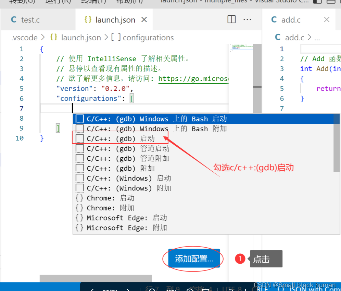Click the snippet icon beside Chrome: 启动

tap(79, 198)
